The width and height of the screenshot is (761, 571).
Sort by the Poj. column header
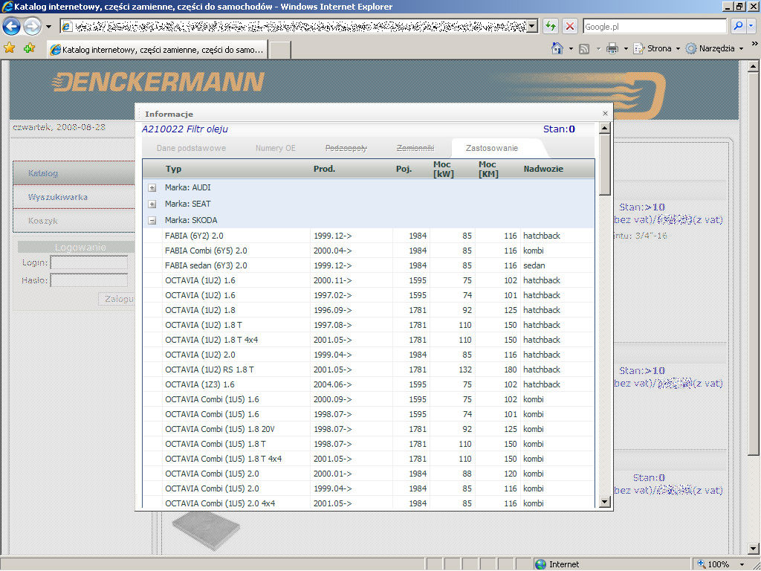coord(404,169)
